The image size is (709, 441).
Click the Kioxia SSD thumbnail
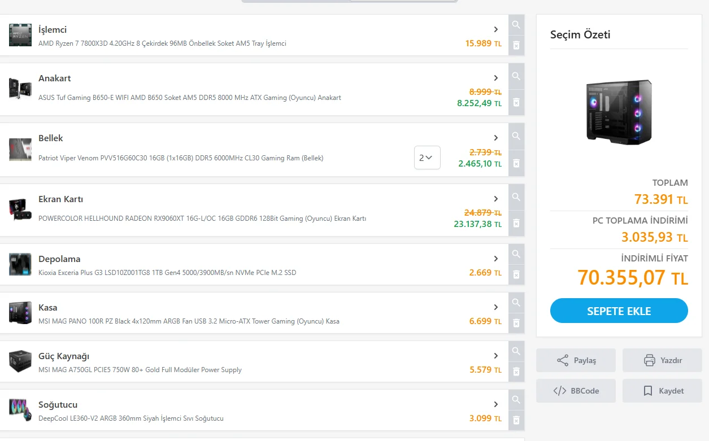20,264
